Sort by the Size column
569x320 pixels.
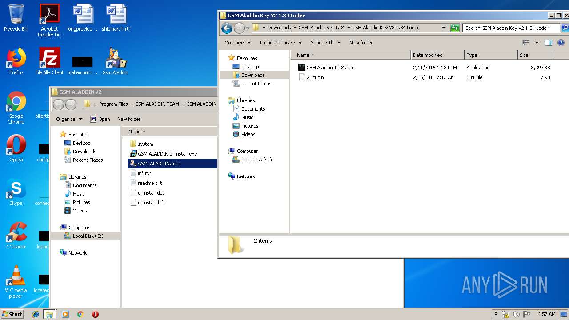(x=535, y=55)
